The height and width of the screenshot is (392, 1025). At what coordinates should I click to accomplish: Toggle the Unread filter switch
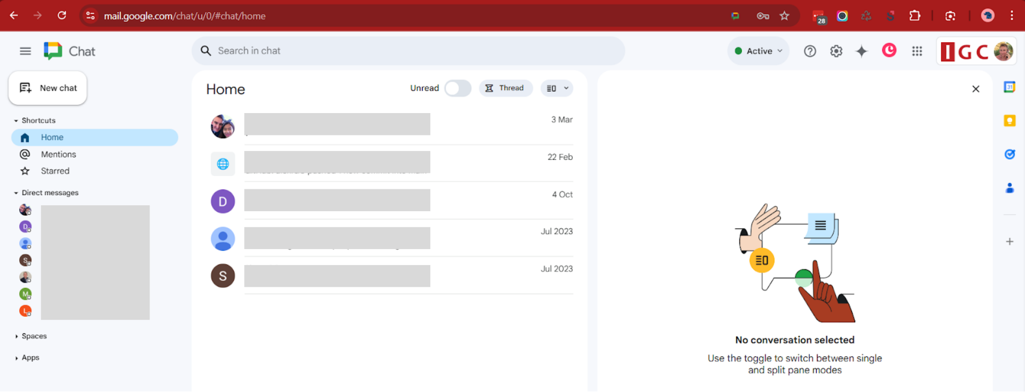pos(458,89)
